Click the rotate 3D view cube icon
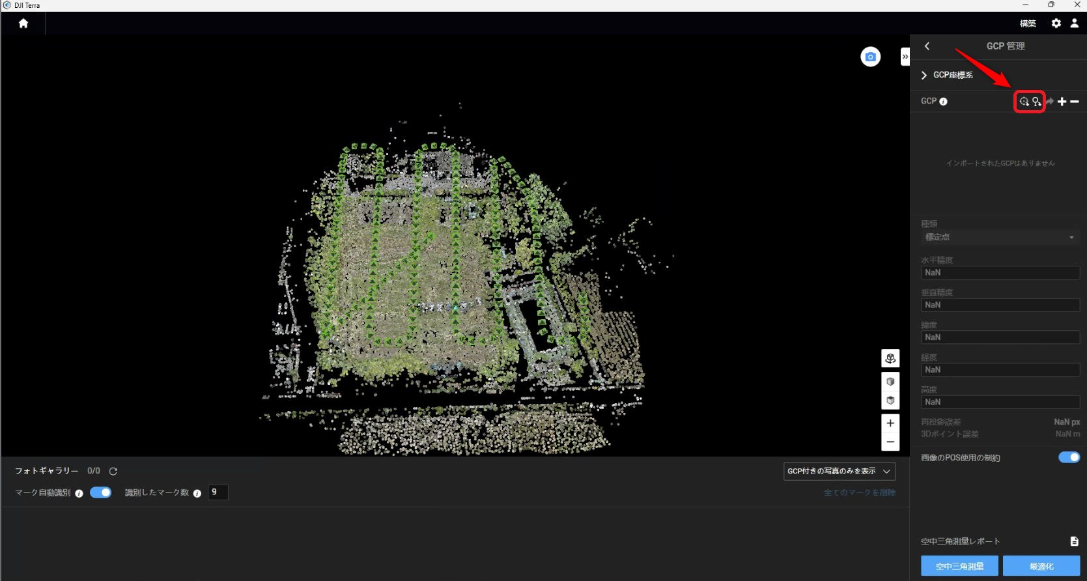 pos(890,358)
